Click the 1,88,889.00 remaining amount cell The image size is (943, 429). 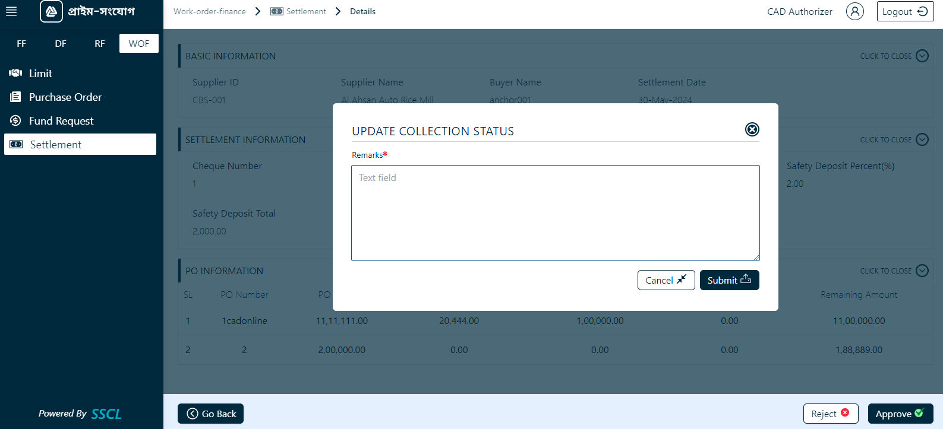tap(859, 349)
